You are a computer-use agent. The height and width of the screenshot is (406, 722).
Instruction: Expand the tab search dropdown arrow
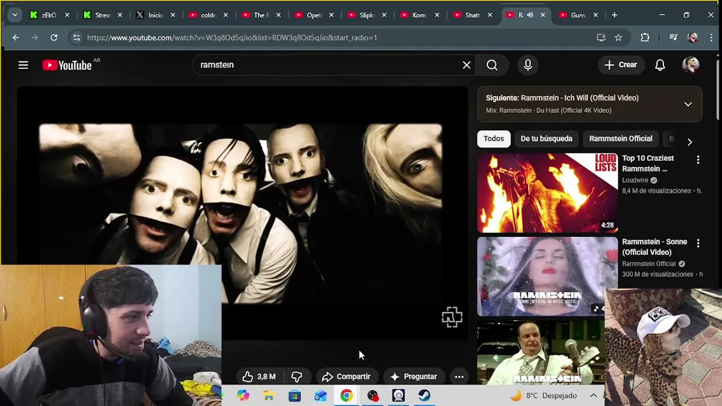pyautogui.click(x=15, y=15)
